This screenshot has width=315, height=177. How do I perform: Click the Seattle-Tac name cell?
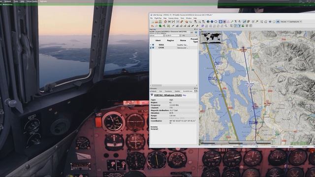(183, 45)
